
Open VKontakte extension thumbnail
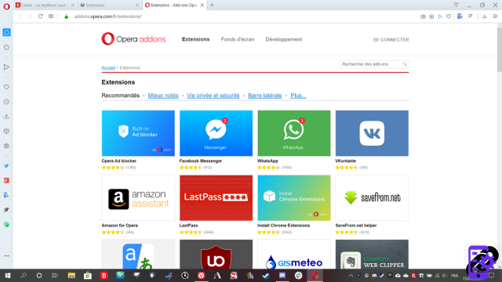click(372, 133)
